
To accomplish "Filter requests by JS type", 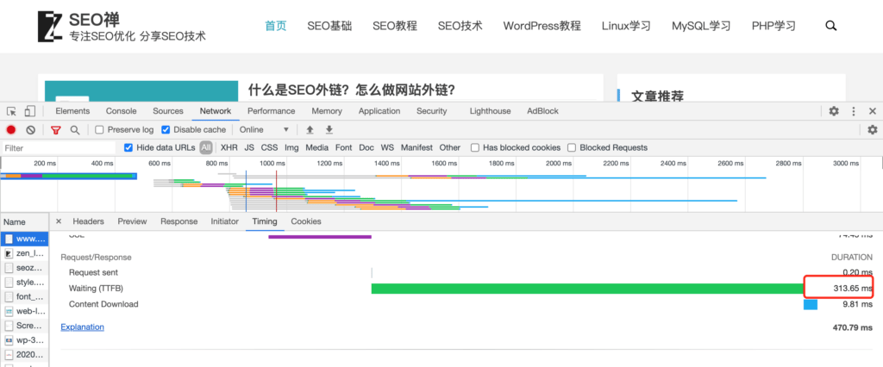I will (249, 148).
